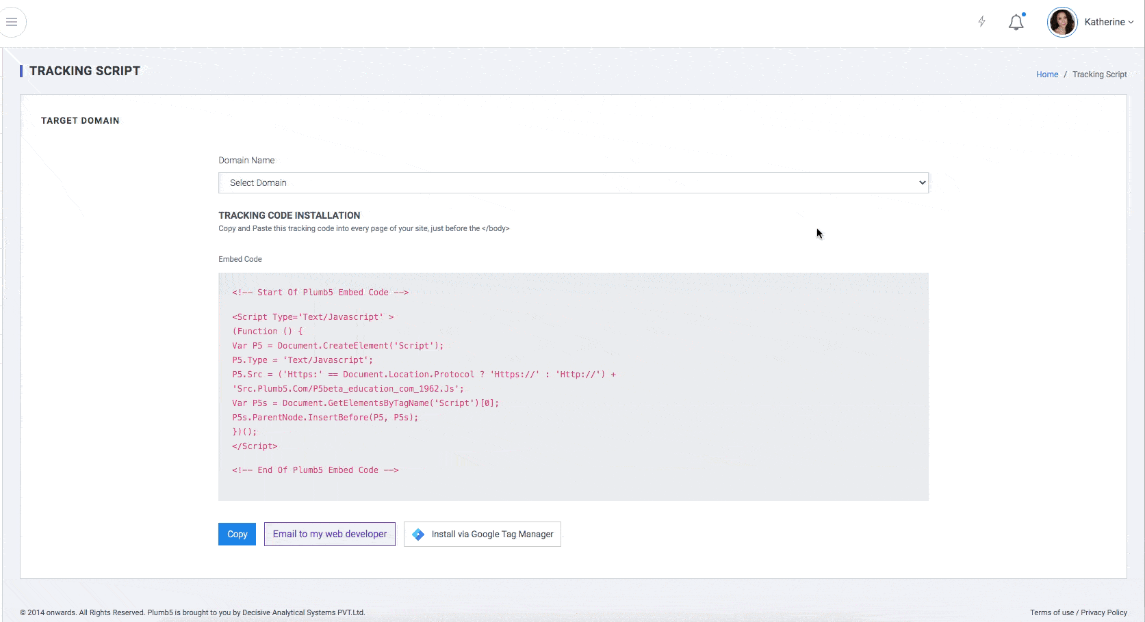Image resolution: width=1145 pixels, height=622 pixels.
Task: Click the Src.Plumb5.Com script URL line
Action: point(348,388)
